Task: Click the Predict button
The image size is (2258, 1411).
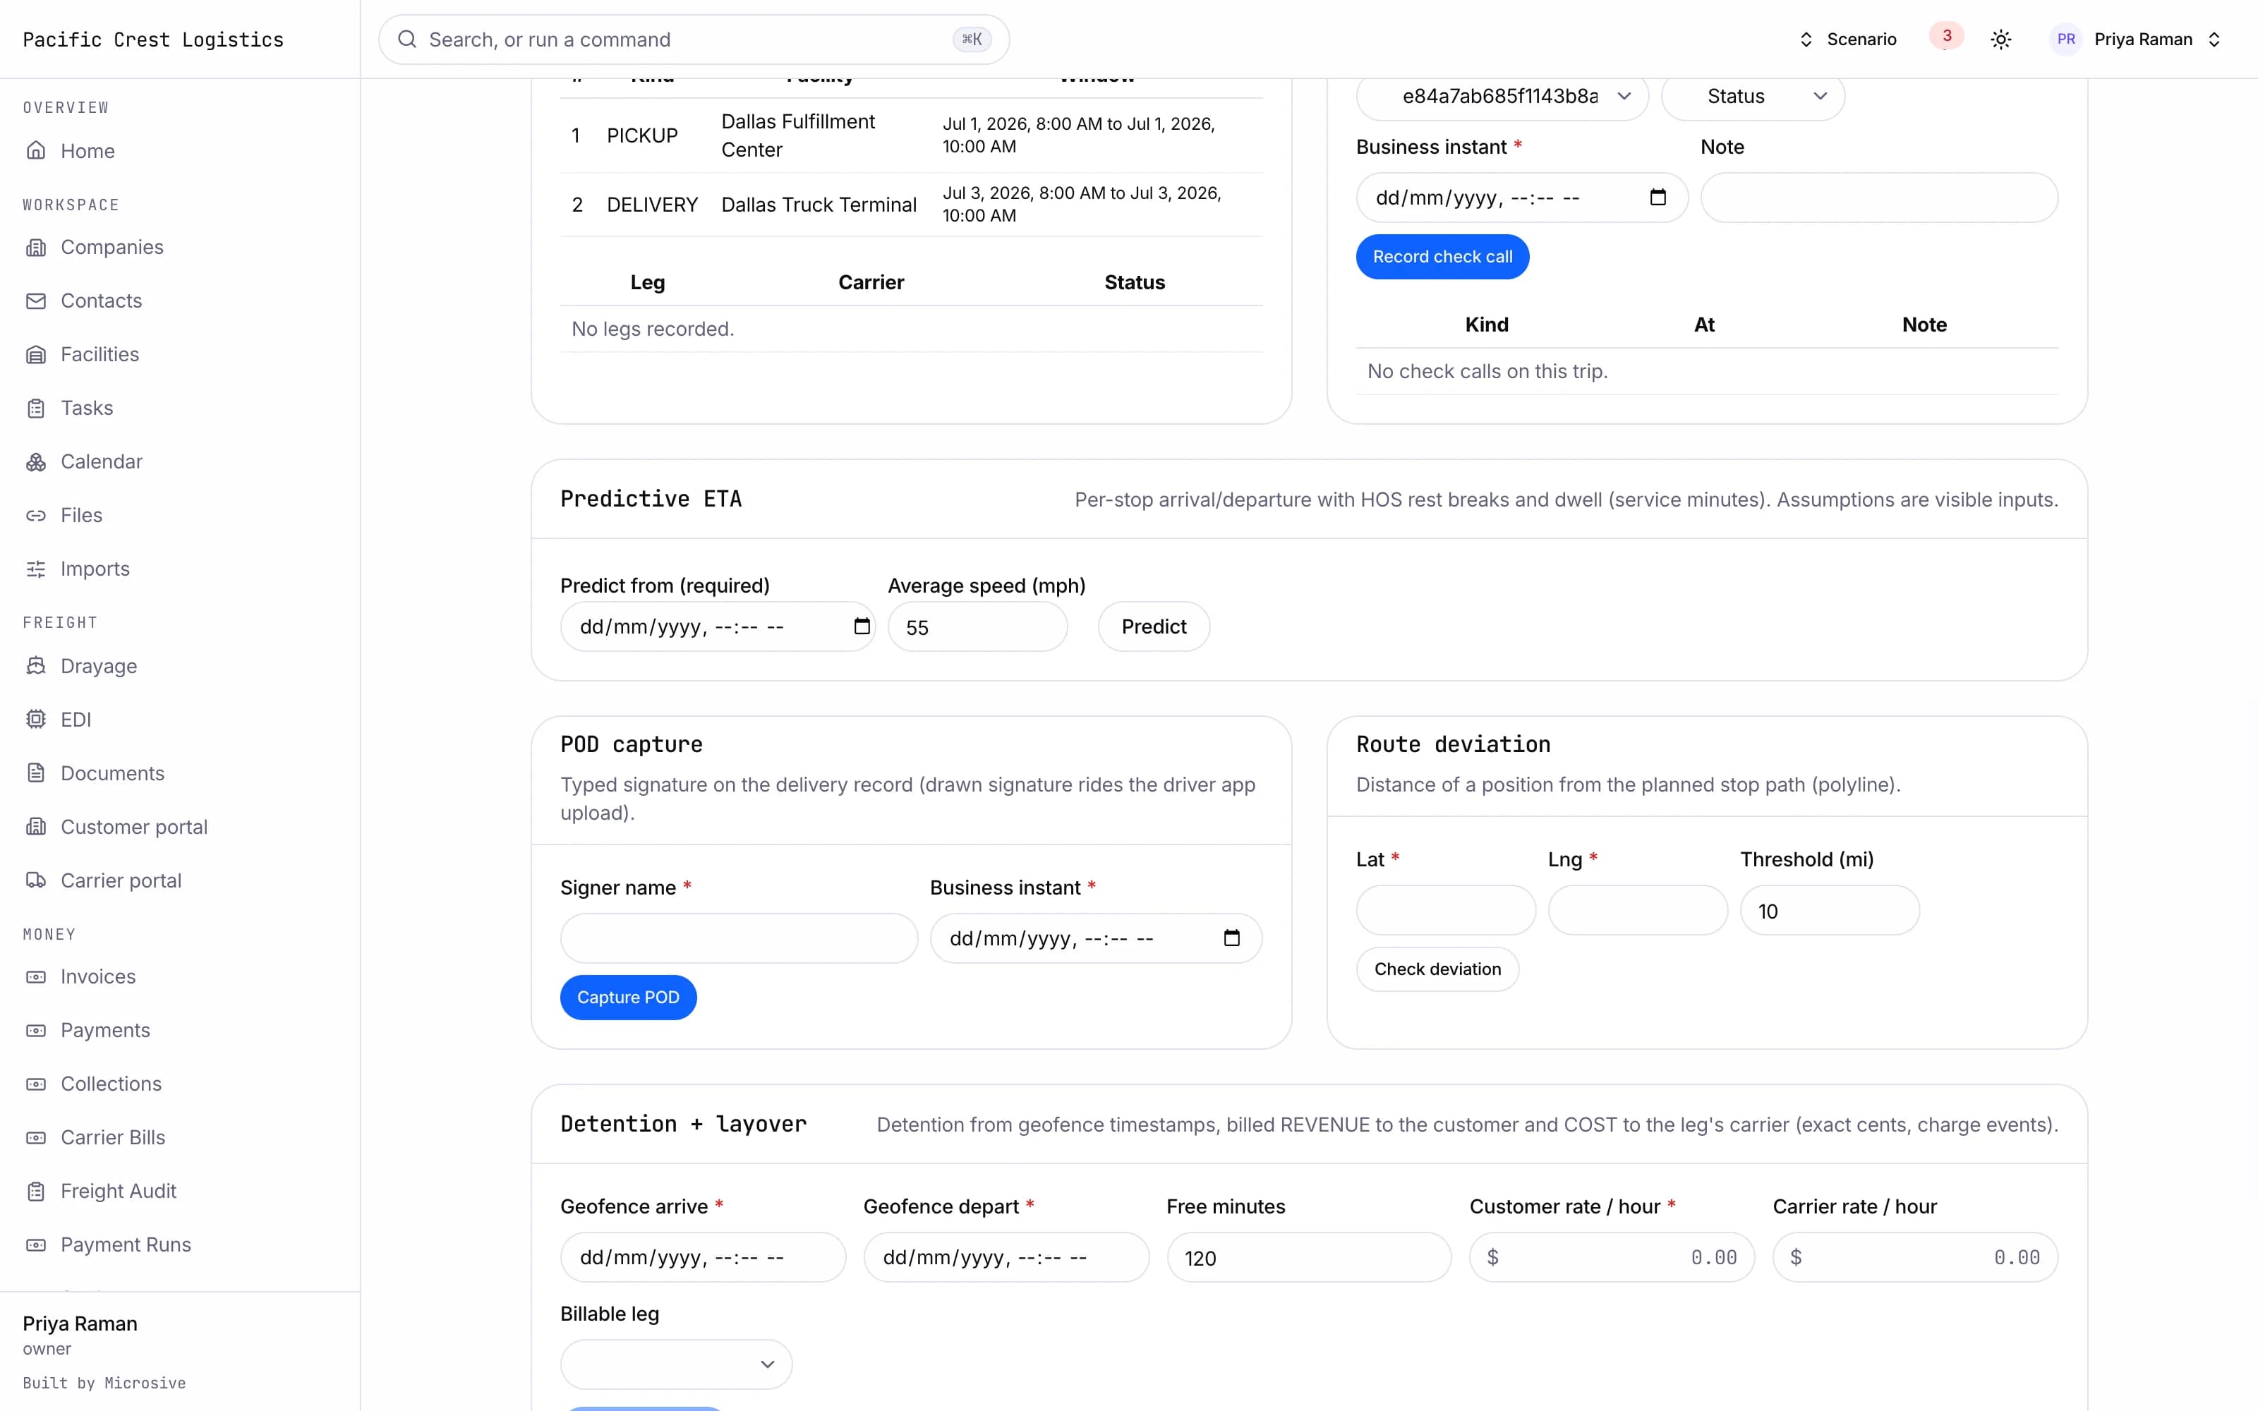Action: click(1153, 626)
